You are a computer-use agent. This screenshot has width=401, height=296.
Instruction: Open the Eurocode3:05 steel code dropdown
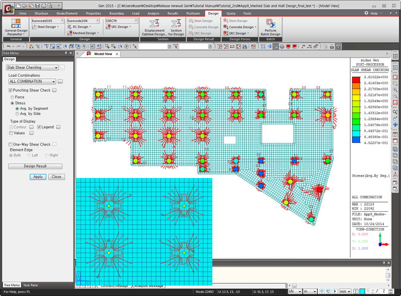48,21
